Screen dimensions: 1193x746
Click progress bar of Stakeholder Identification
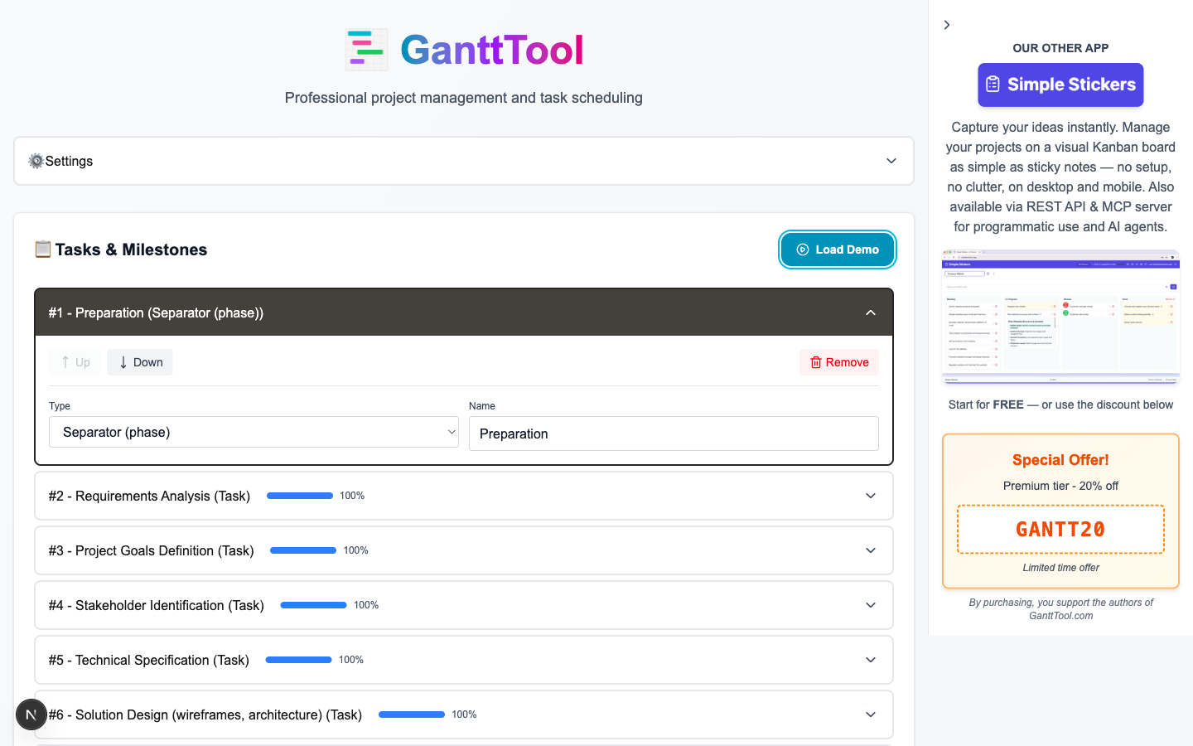coord(314,605)
